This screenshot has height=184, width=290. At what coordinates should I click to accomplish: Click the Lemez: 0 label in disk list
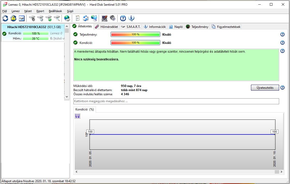pos(56,33)
